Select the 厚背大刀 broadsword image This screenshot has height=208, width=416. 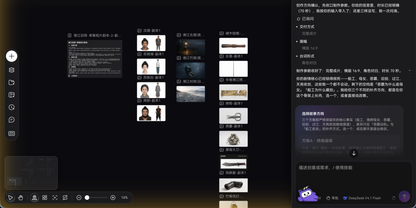point(233,161)
